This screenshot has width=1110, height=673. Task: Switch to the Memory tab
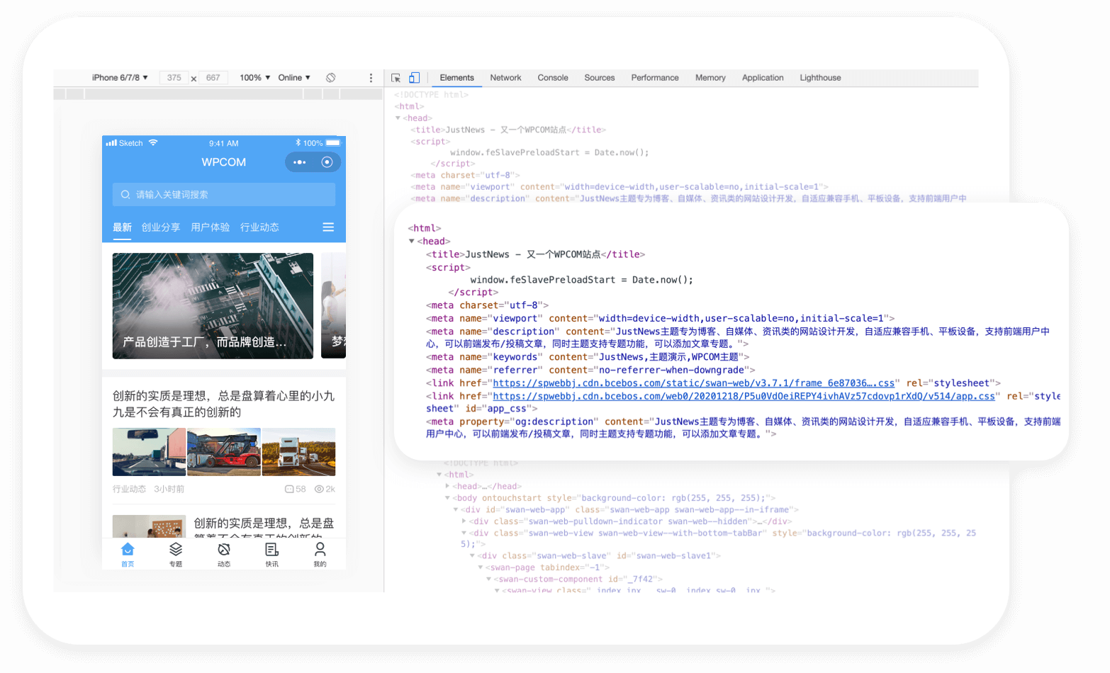coord(710,78)
